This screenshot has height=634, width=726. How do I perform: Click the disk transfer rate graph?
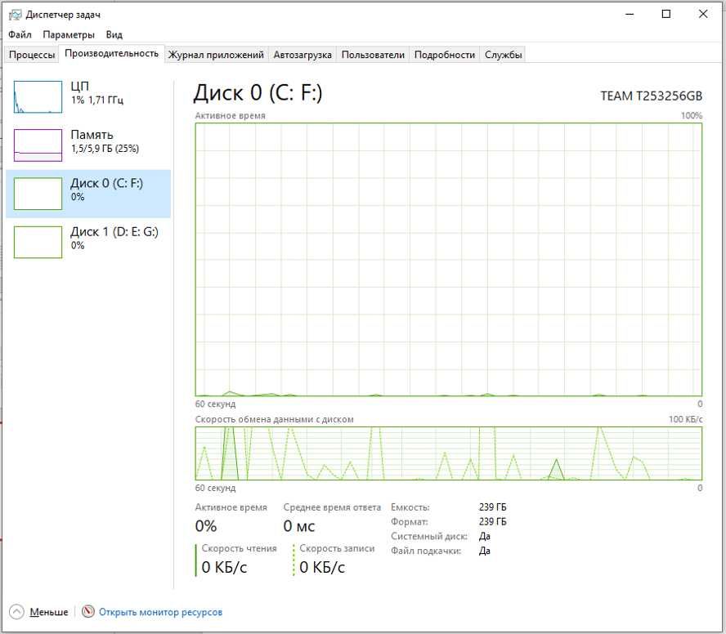pyautogui.click(x=449, y=453)
